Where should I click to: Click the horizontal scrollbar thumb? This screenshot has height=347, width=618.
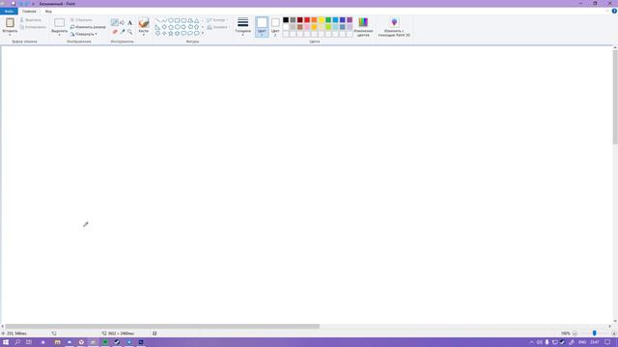(162, 326)
